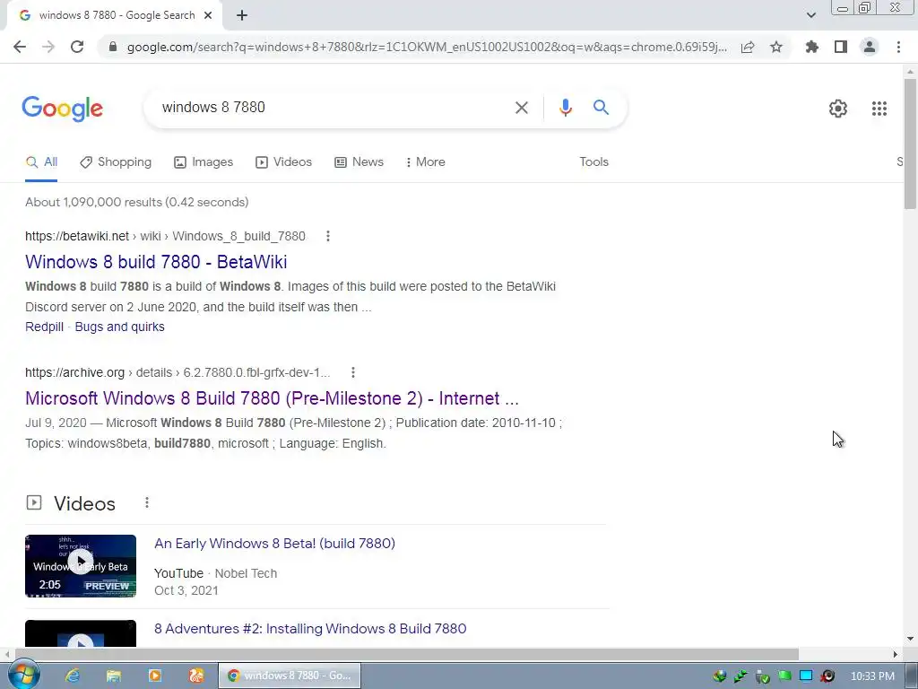918x689 pixels.
Task: Close the 'windows 8 7880' tab
Action: [x=208, y=16]
